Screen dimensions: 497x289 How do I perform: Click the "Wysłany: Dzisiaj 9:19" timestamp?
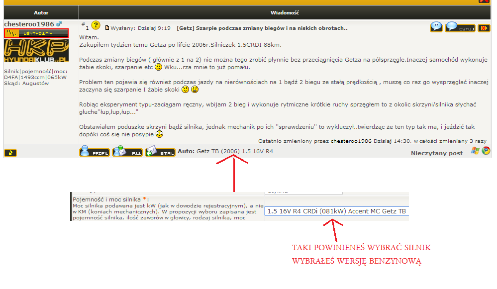click(140, 28)
